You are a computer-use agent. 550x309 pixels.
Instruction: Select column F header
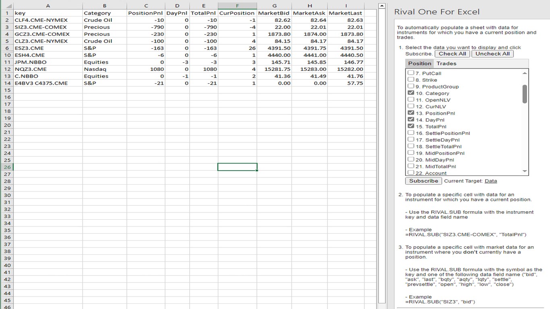[x=237, y=6]
